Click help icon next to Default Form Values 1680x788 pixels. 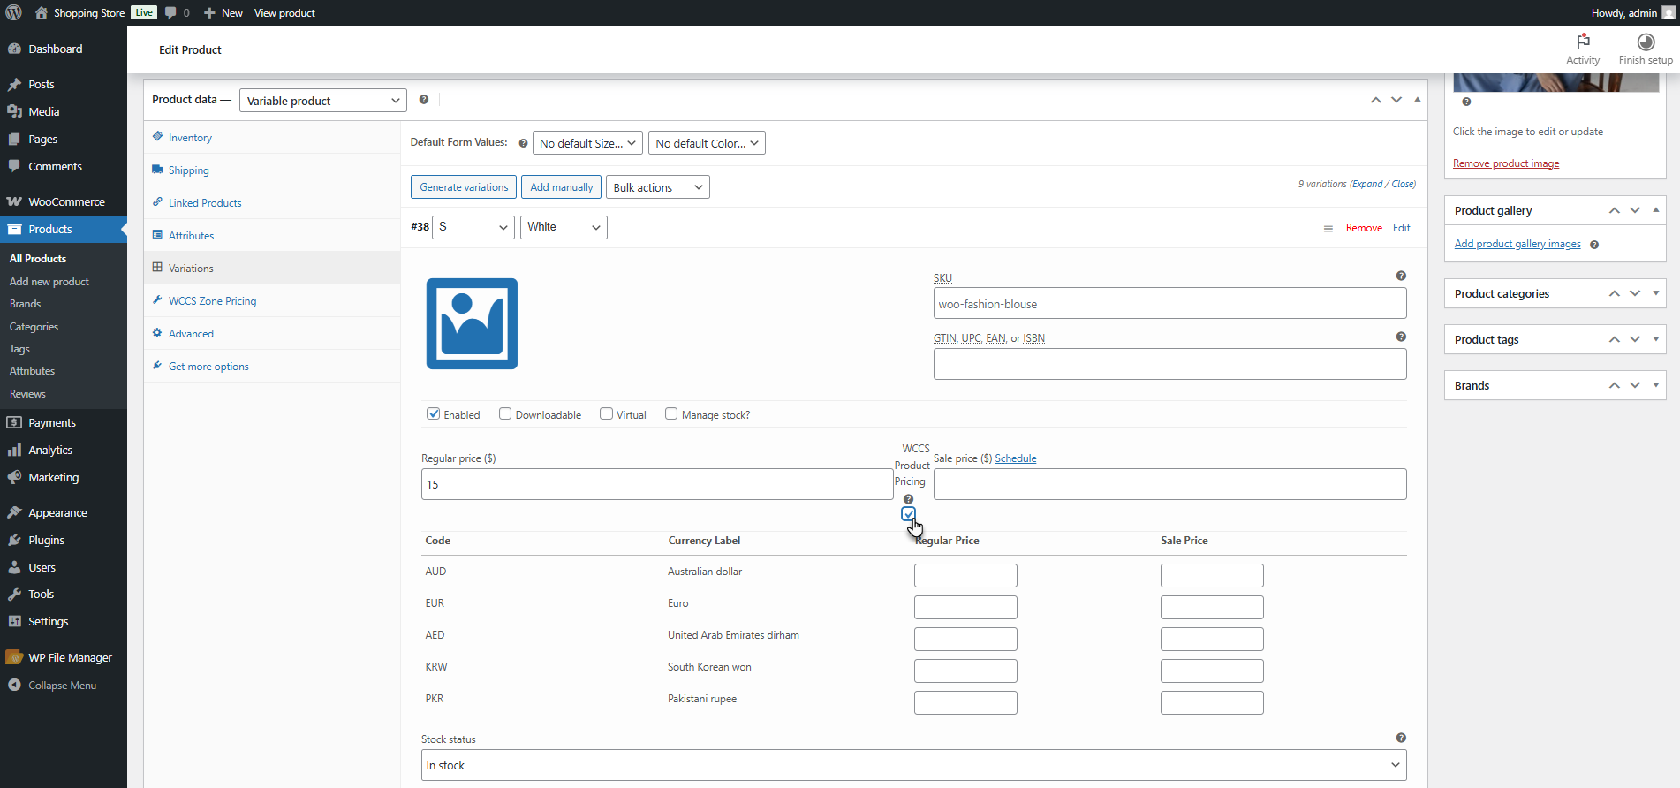pyautogui.click(x=523, y=143)
